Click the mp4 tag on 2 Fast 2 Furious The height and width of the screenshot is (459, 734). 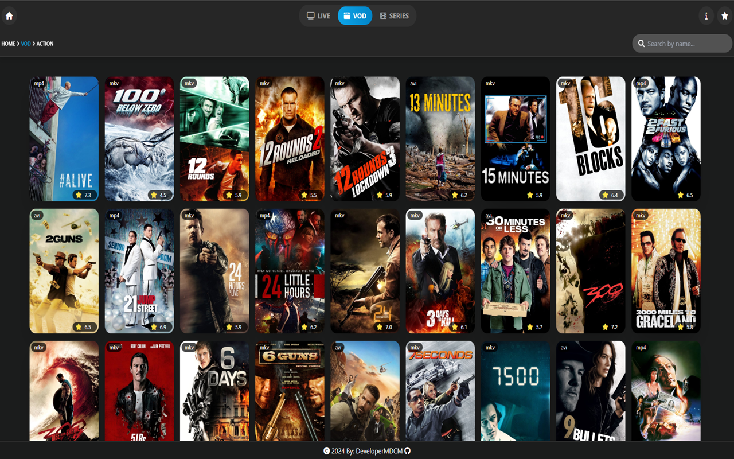point(641,84)
